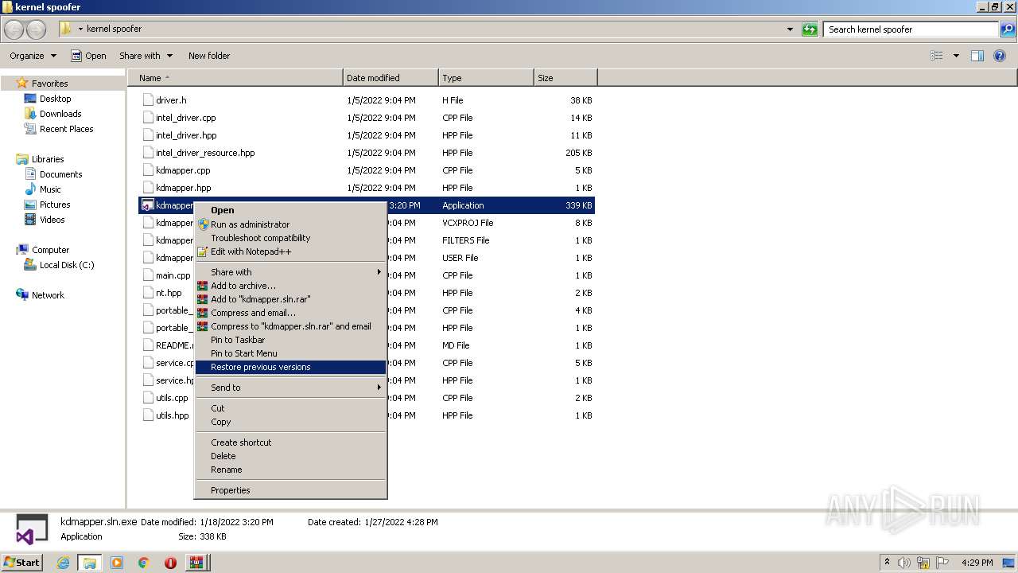
Task: Click the kdmapper.sln.exe application icon
Action: 147,205
